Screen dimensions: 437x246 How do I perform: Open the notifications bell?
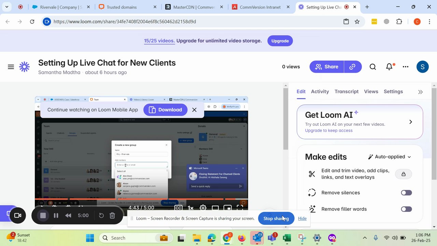click(389, 67)
